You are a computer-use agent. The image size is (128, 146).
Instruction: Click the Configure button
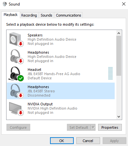18,127
